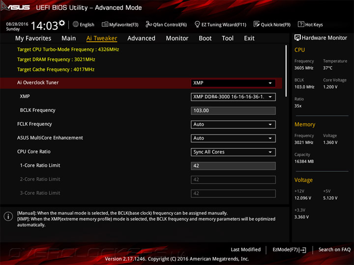The width and height of the screenshot is (354, 265).
Task: Click memory voltage 1.360 V
Action: [x=330, y=142]
